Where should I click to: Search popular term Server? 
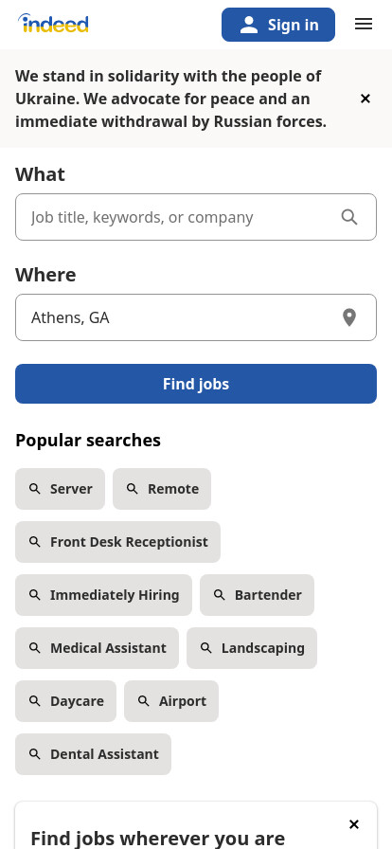(60, 489)
